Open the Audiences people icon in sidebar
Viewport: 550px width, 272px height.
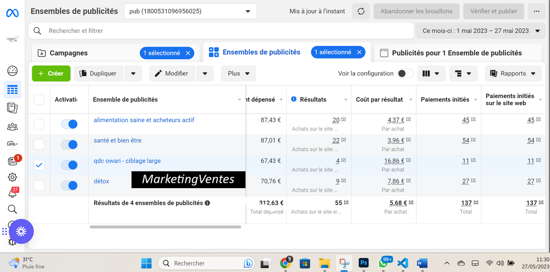12,127
